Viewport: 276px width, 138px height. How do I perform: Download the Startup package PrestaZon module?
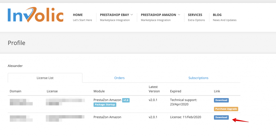(221, 100)
